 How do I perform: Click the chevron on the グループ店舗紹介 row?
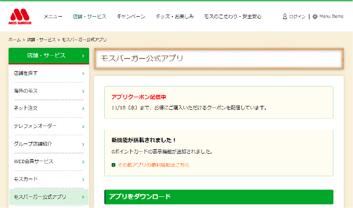(x=83, y=145)
